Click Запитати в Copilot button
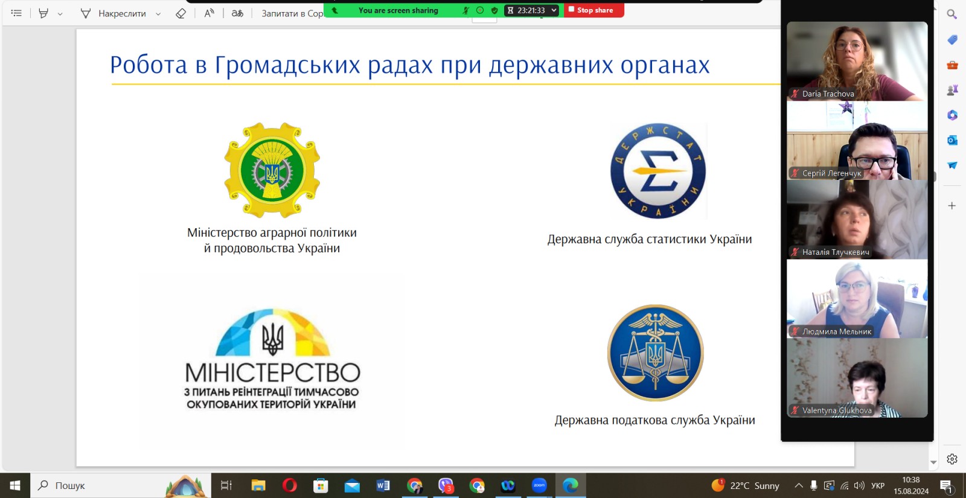This screenshot has height=498, width=966. pyautogui.click(x=292, y=13)
